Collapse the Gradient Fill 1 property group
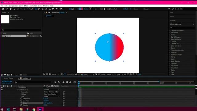Image resolution: width=197 pixels, height=111 pixels. point(17,90)
